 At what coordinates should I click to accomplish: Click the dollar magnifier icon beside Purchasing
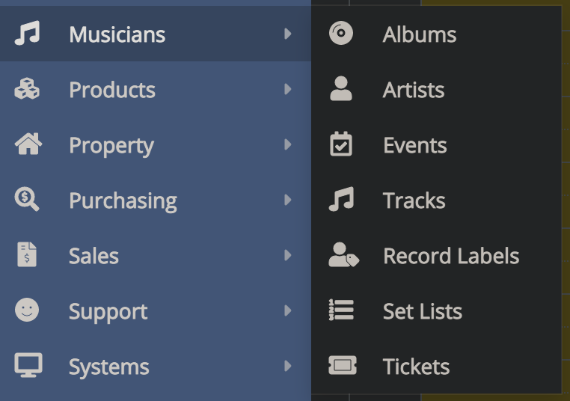point(27,200)
